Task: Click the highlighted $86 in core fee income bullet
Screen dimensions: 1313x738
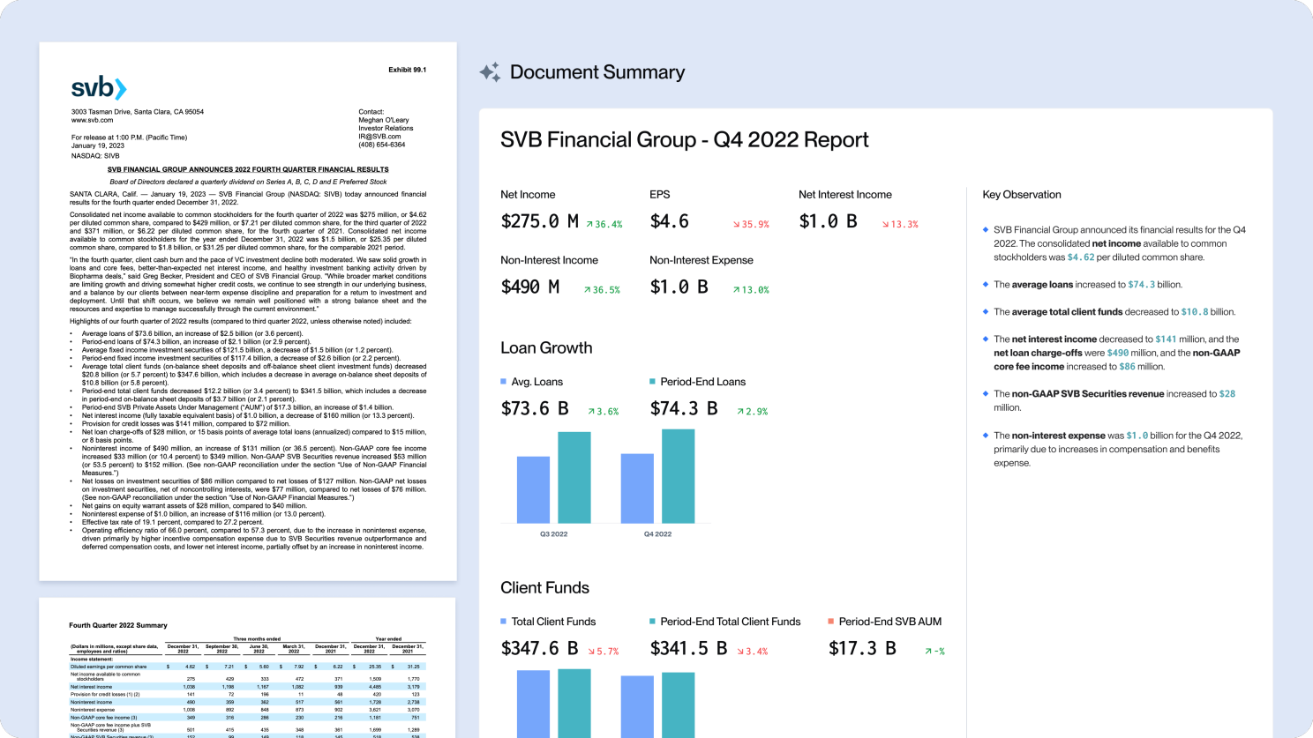Action: pos(1128,367)
